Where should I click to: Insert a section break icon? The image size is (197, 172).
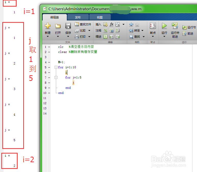(105, 24)
